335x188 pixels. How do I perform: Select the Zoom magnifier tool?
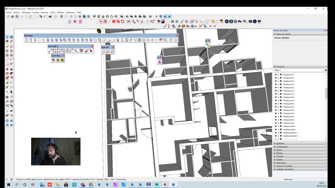point(7,101)
